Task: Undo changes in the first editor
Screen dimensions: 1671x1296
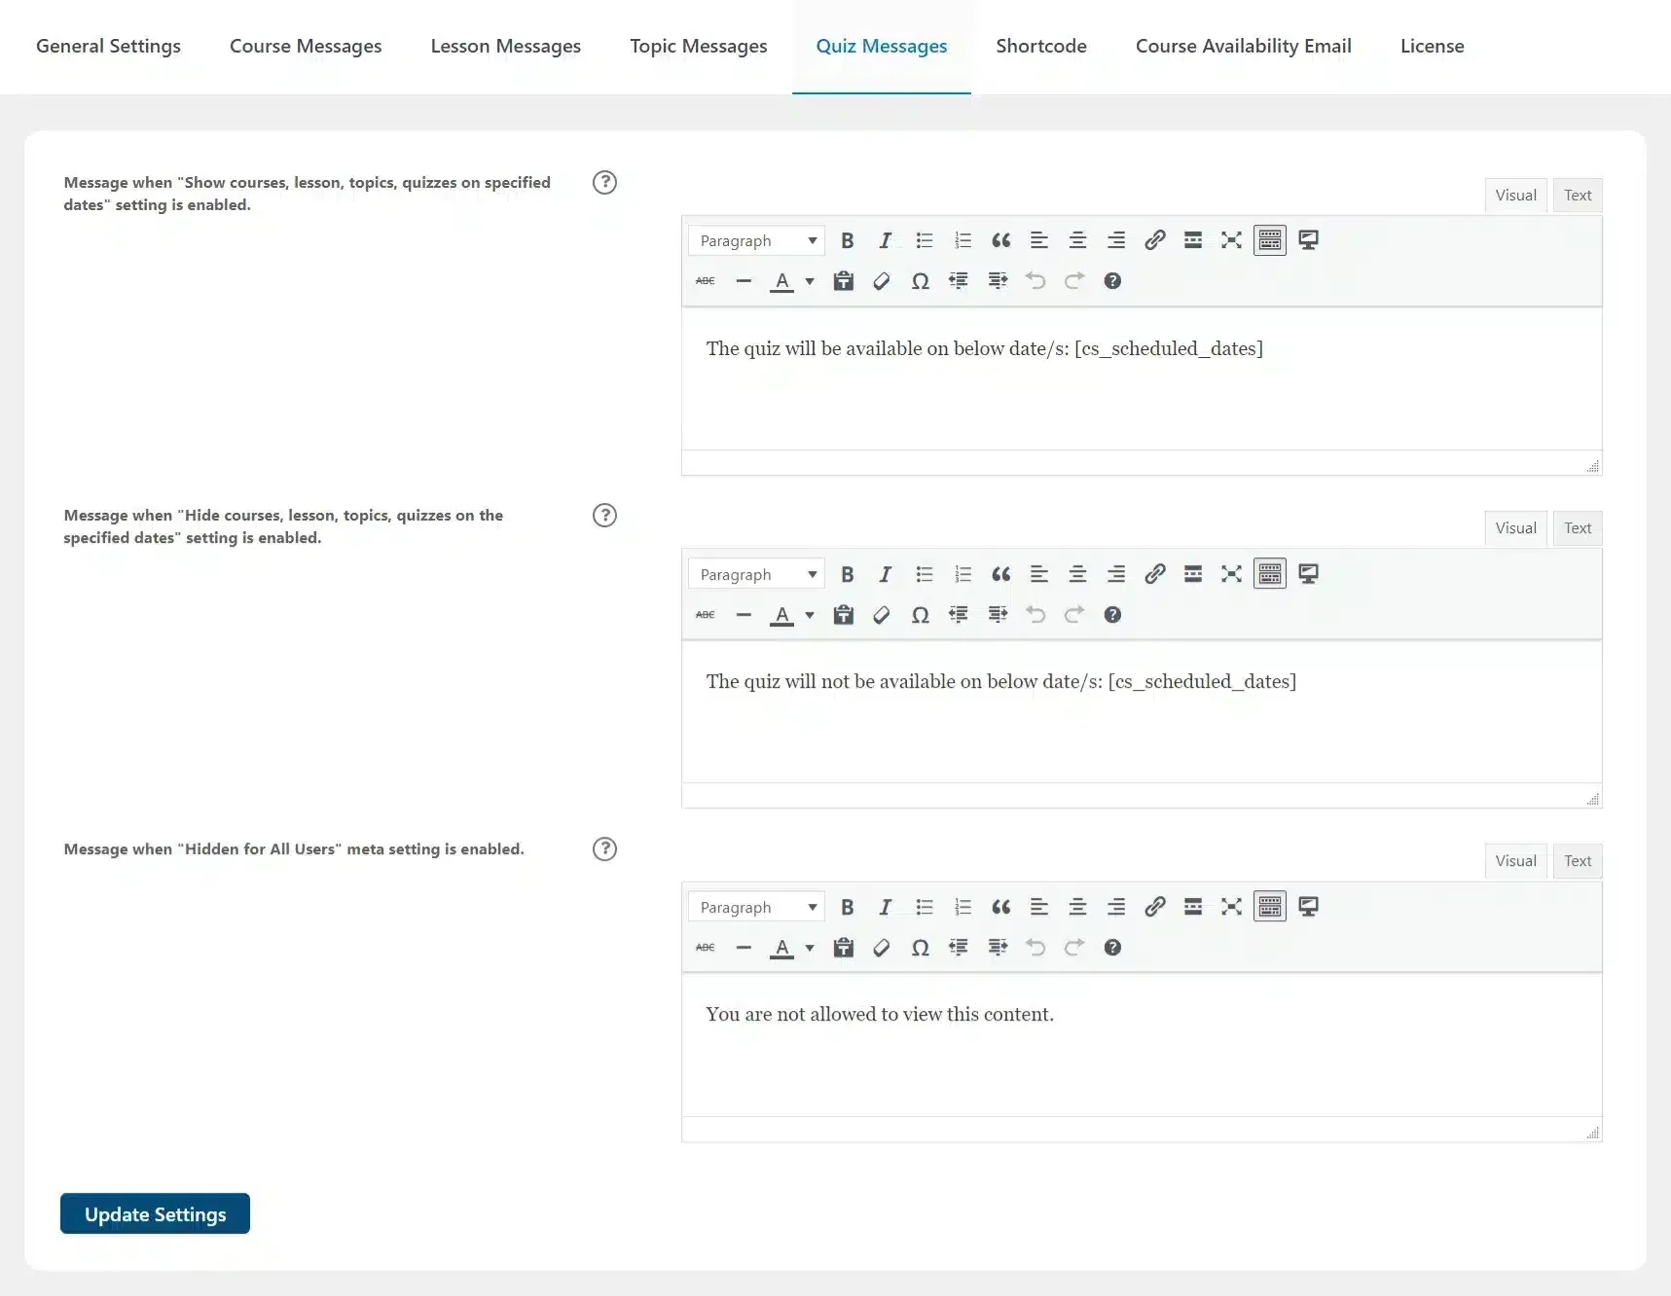Action: click(x=1035, y=281)
